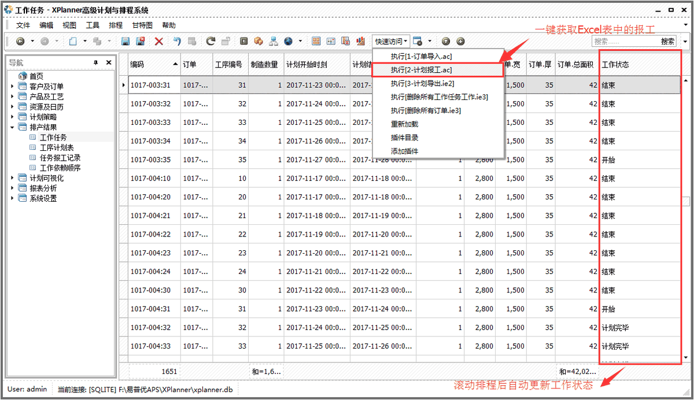
Task: Click the dark play-square icon
Action: coord(244,41)
